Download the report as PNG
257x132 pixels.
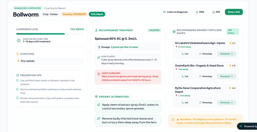[x=200, y=12]
